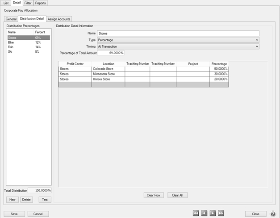Expand the Type dropdown
280x218 pixels.
[x=257, y=40]
